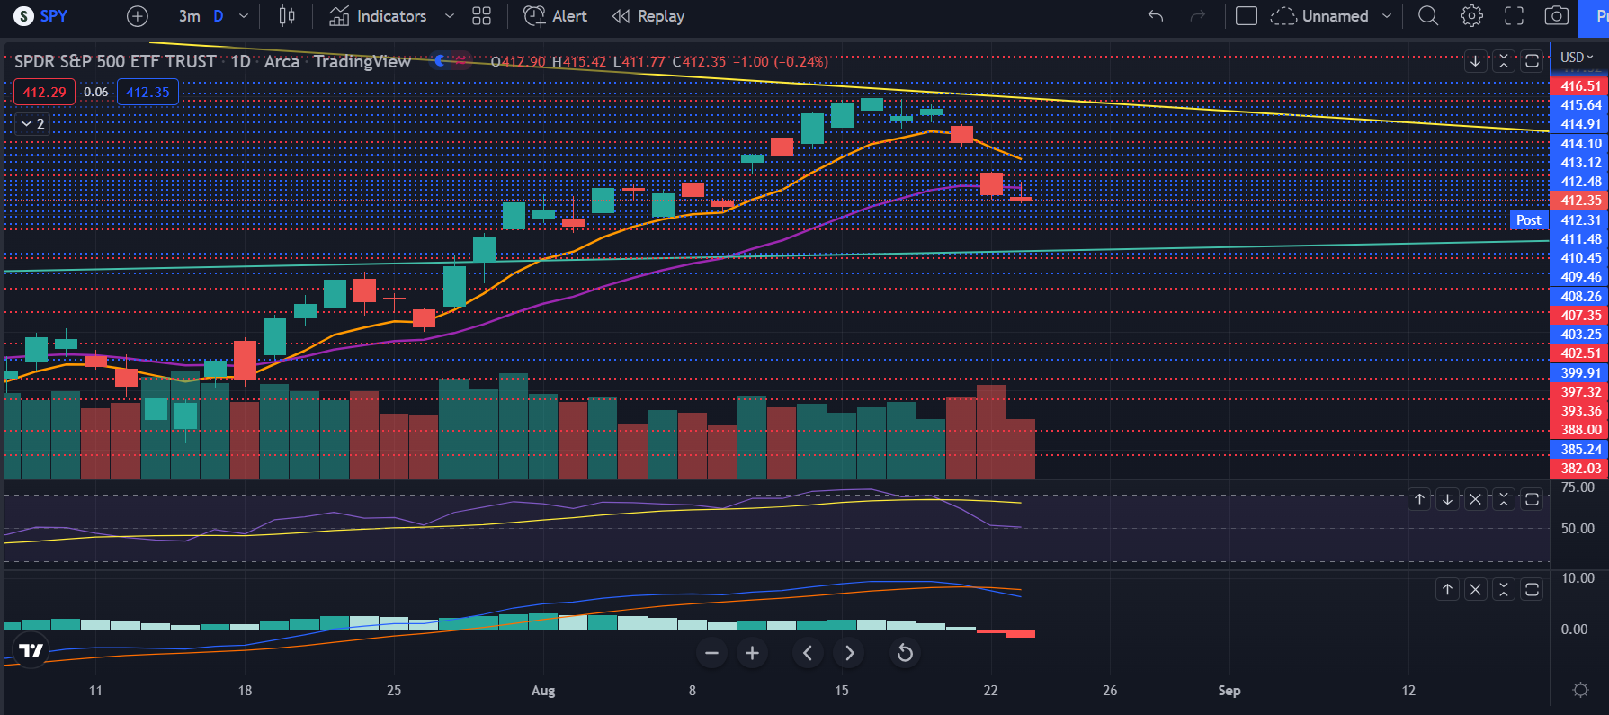The width and height of the screenshot is (1609, 715).
Task: Zoom out the chart with minus button
Action: 711,653
